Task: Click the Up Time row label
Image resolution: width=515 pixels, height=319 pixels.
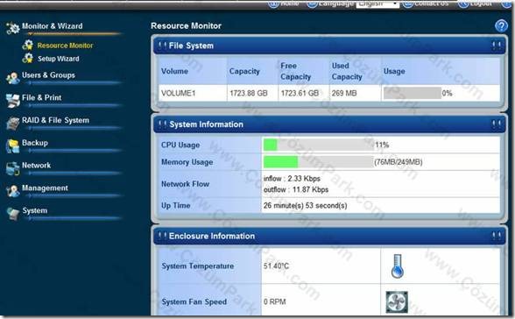Action: pos(176,206)
